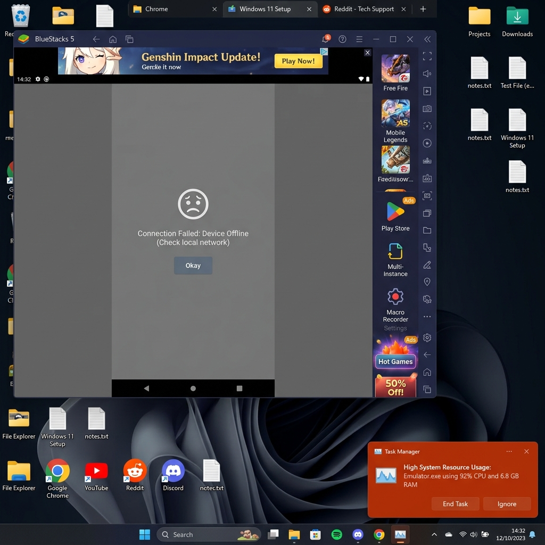Open media folder icon in side toolbar
The height and width of the screenshot is (545, 545).
(427, 230)
